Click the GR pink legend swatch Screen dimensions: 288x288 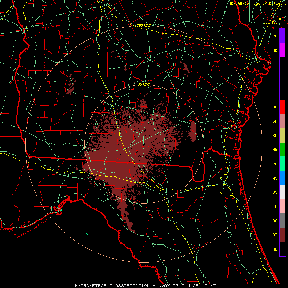pos(283,121)
